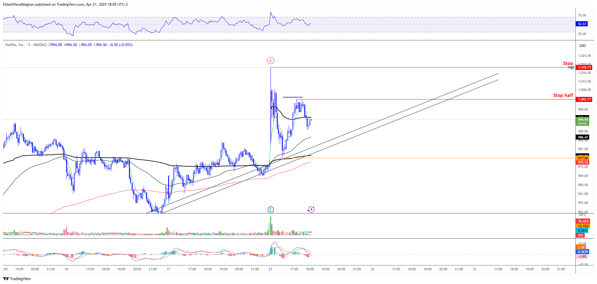Click the NASDAQ exchange label

(x=40, y=45)
